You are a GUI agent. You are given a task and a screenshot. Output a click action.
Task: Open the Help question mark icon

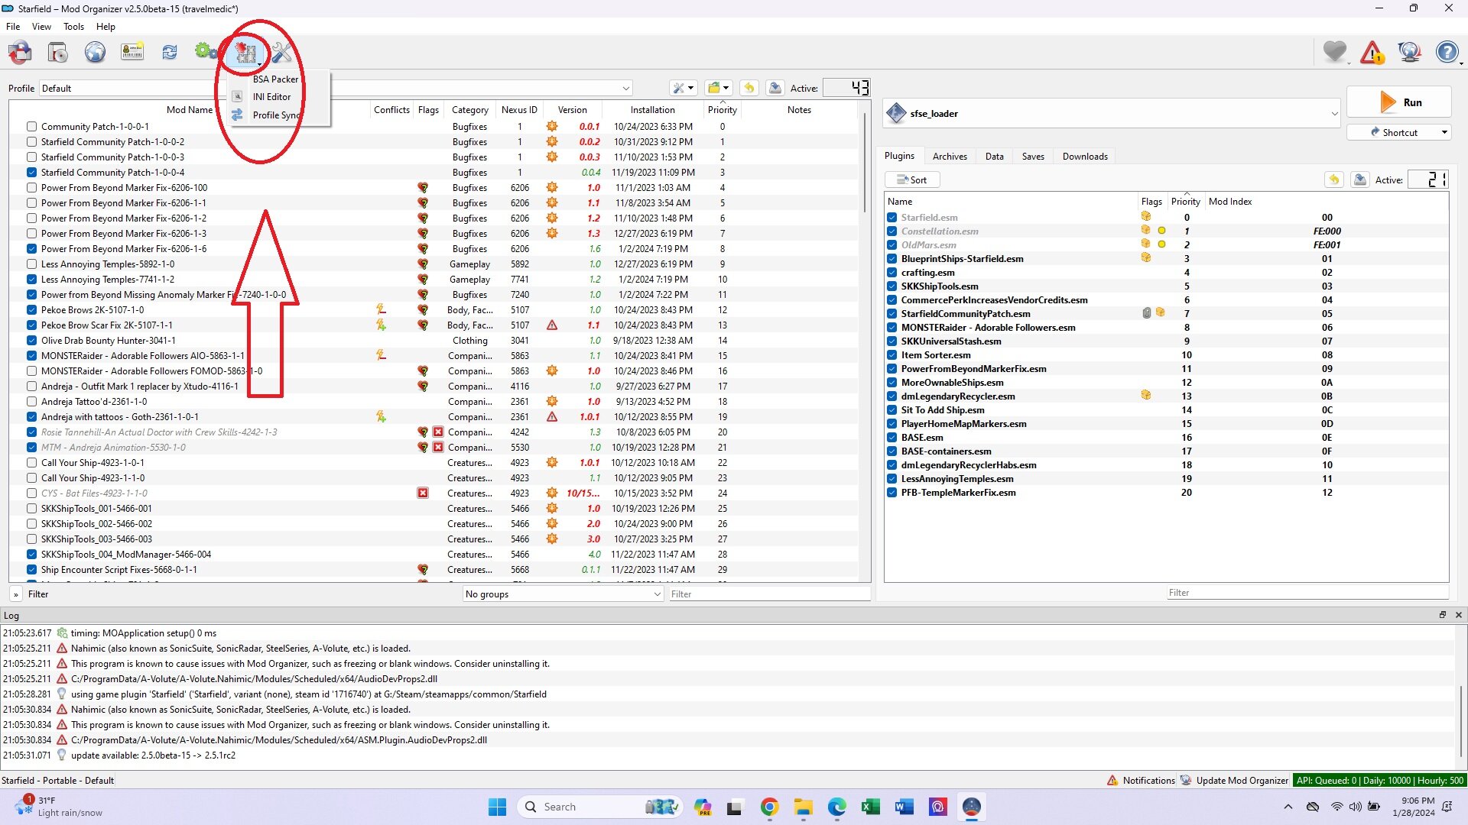[x=1447, y=52]
